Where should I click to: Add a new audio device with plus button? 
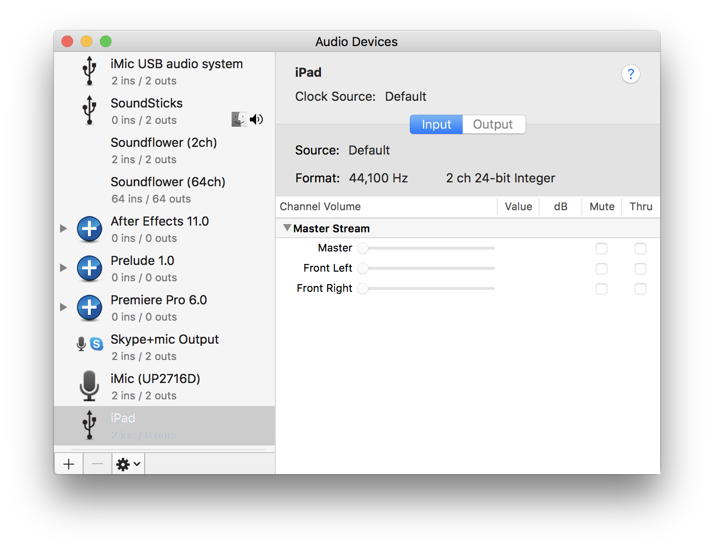(x=69, y=464)
